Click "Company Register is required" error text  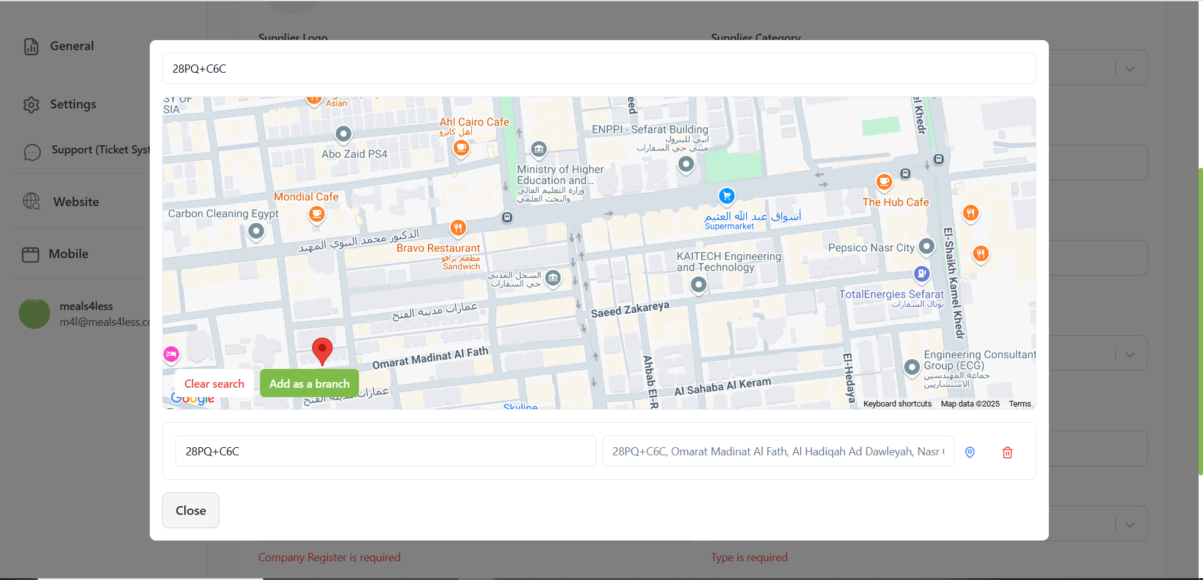(x=330, y=557)
